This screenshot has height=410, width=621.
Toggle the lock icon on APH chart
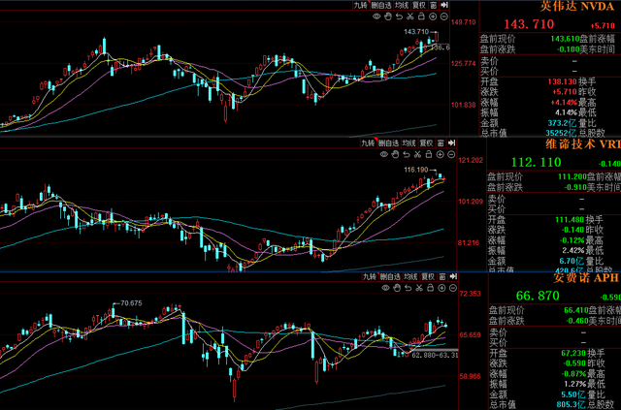(x=431, y=288)
